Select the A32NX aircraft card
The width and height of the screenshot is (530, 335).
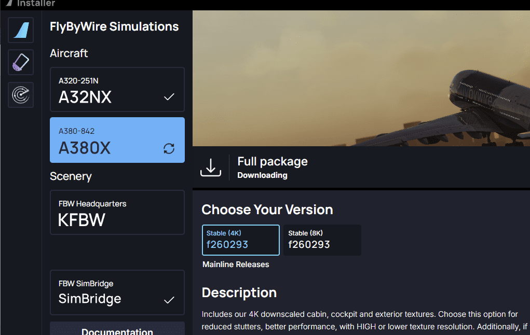point(117,90)
